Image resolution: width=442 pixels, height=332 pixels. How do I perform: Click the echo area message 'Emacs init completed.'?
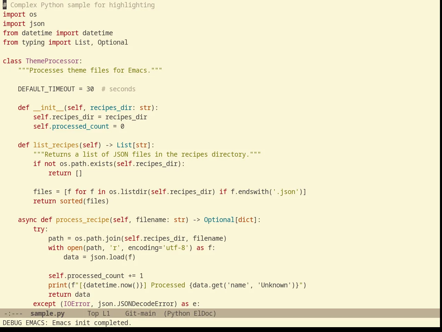pos(92,323)
